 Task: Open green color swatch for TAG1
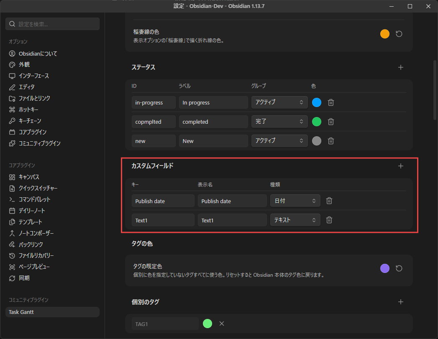[x=207, y=324]
